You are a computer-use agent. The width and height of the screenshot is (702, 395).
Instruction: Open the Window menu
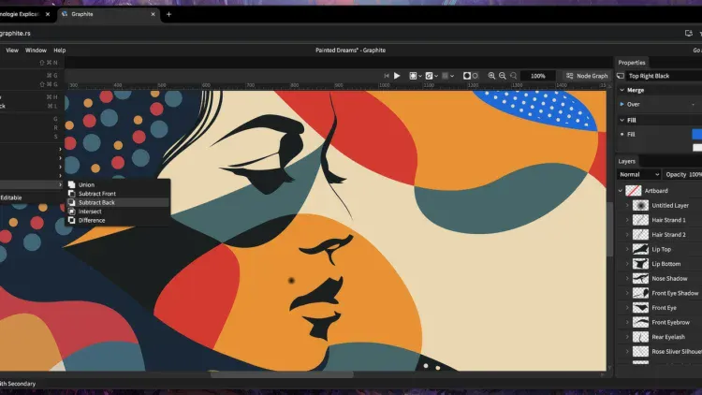(36, 50)
